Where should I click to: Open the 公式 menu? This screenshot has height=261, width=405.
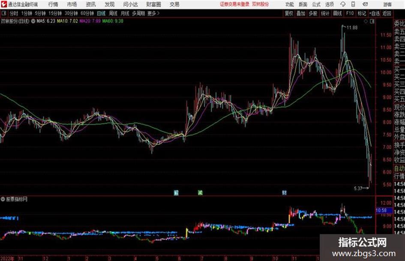(316, 4)
